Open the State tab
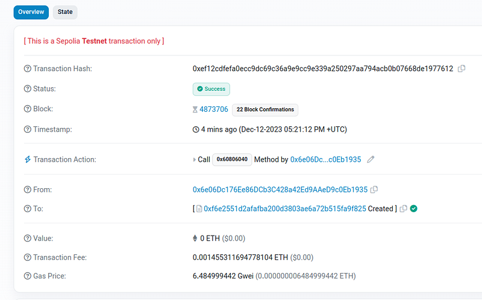The height and width of the screenshot is (300, 482). click(x=65, y=12)
